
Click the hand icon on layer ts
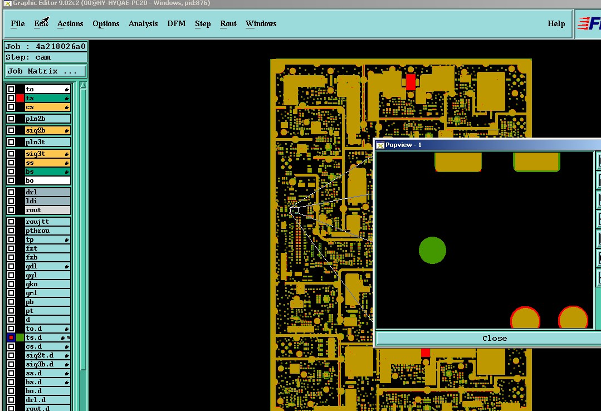coord(67,98)
